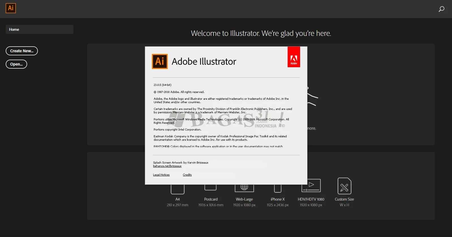Choose the Postcard preset icon
This screenshot has height=237, width=452.
point(210,188)
